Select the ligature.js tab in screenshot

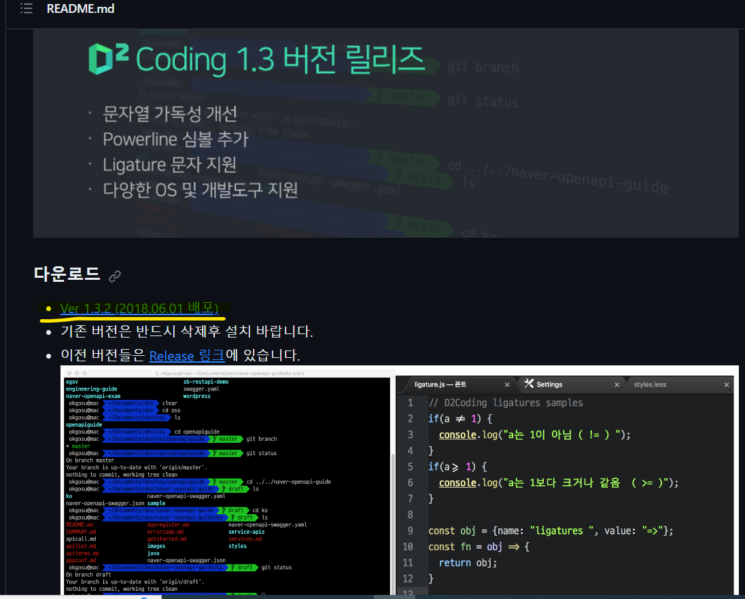pyautogui.click(x=440, y=384)
